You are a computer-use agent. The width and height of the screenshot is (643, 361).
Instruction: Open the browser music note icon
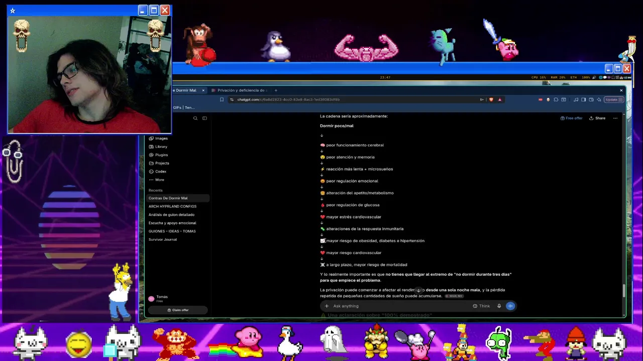576,100
